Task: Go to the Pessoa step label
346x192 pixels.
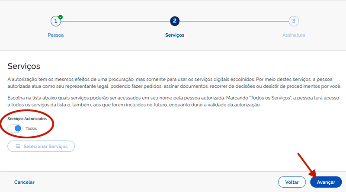Action: pyautogui.click(x=55, y=35)
